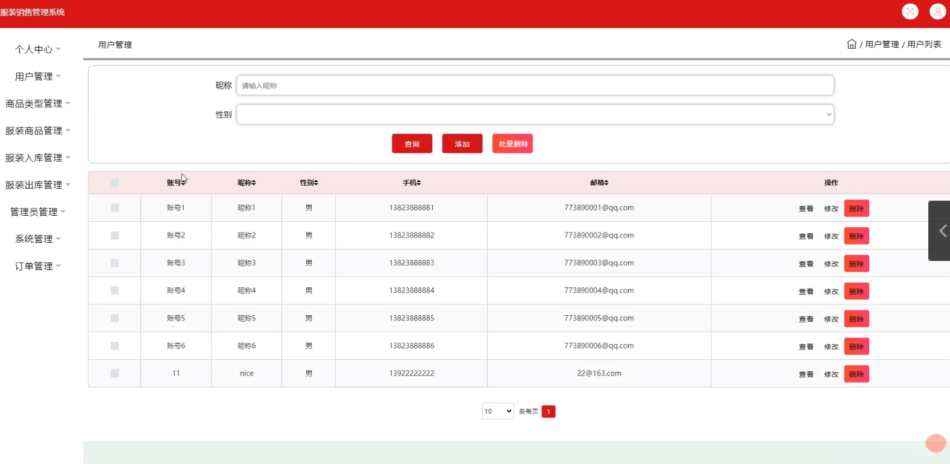
Task: Click the orange floating circle at bottom right
Action: 936,443
